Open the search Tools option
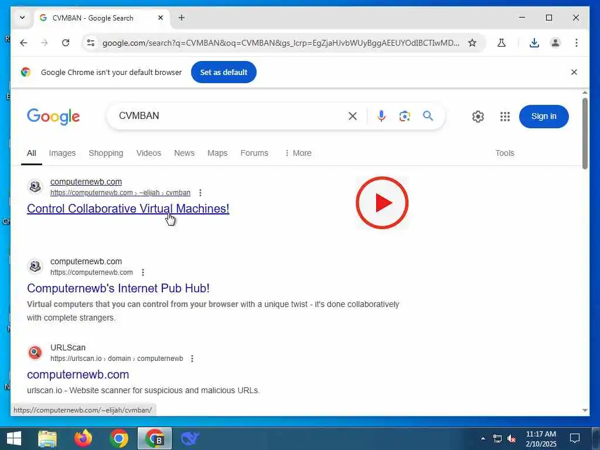Image resolution: width=600 pixels, height=450 pixels. point(504,153)
